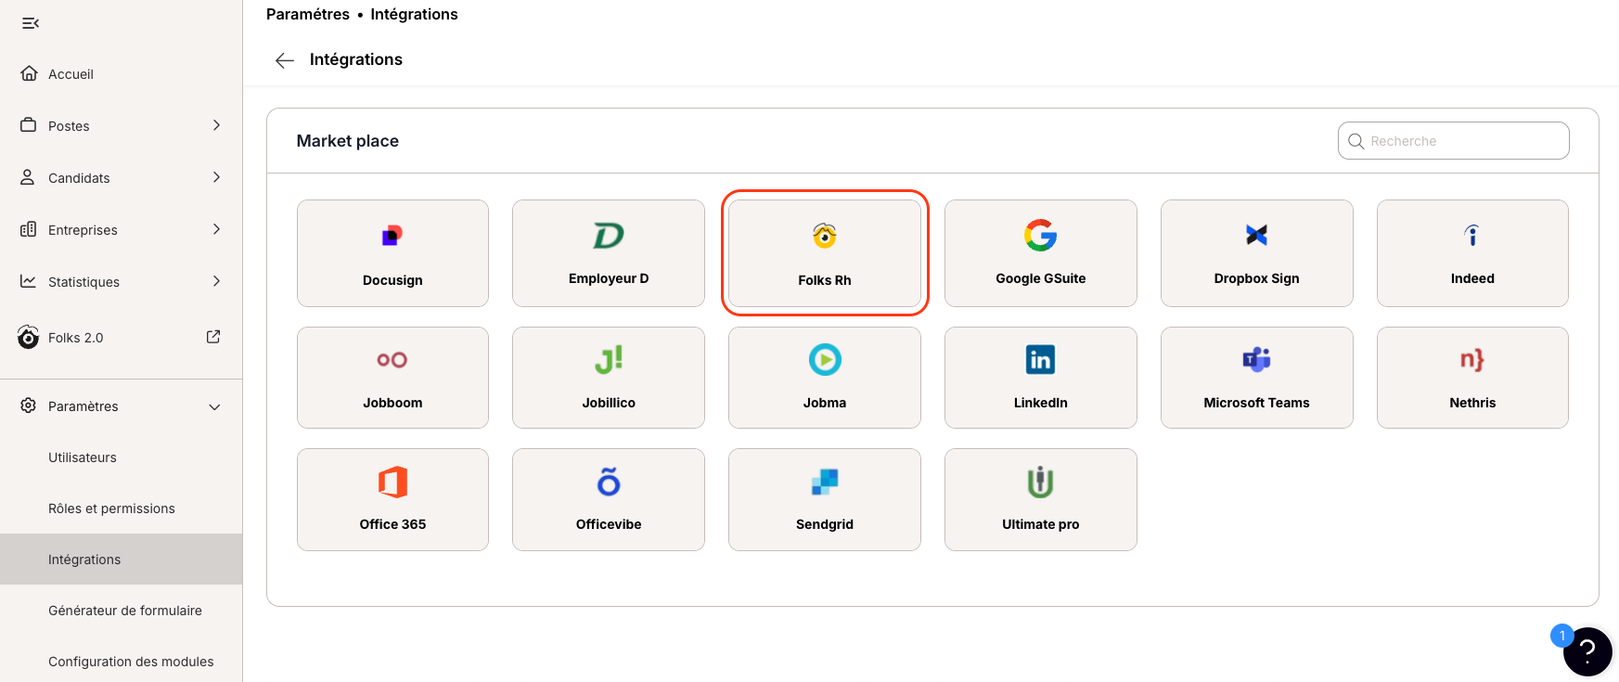Click the LinkedIn logo icon

tap(1041, 360)
